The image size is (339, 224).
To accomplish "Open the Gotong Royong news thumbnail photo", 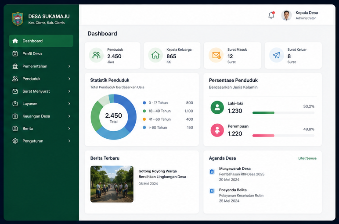I will pos(112,184).
